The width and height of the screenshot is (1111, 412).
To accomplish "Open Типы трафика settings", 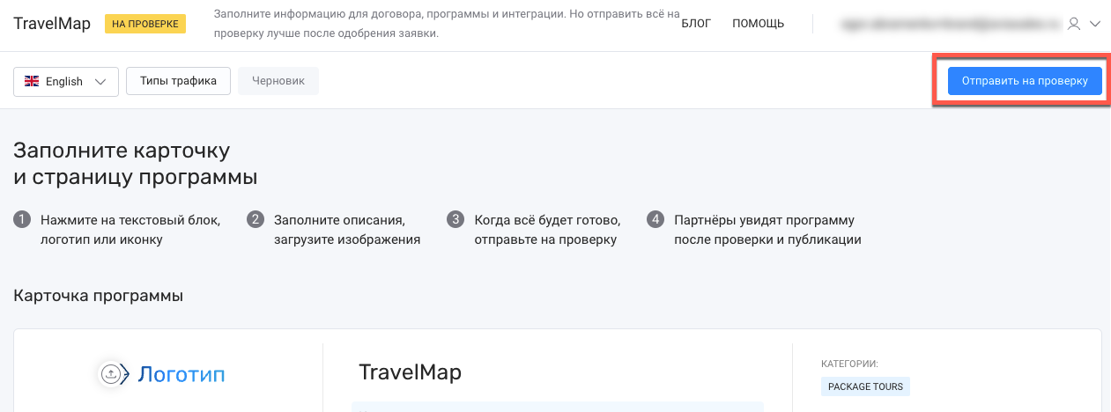I will click(x=178, y=80).
